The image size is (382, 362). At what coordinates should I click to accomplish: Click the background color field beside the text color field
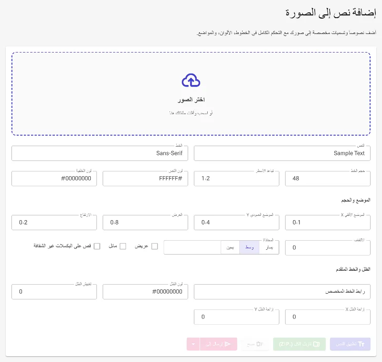coord(54,179)
